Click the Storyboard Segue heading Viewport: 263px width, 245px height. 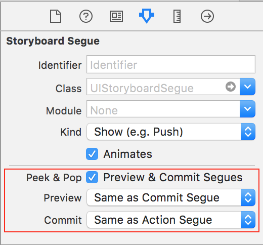(x=53, y=41)
